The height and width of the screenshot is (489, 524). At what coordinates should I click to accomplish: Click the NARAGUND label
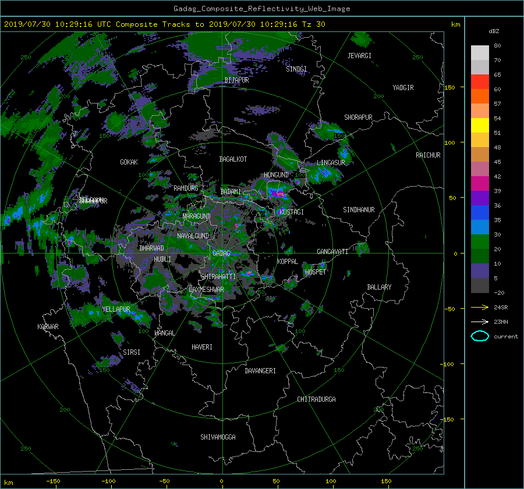pyautogui.click(x=197, y=216)
